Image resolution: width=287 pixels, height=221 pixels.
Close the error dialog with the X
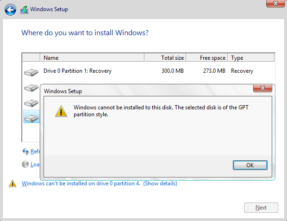click(262, 88)
